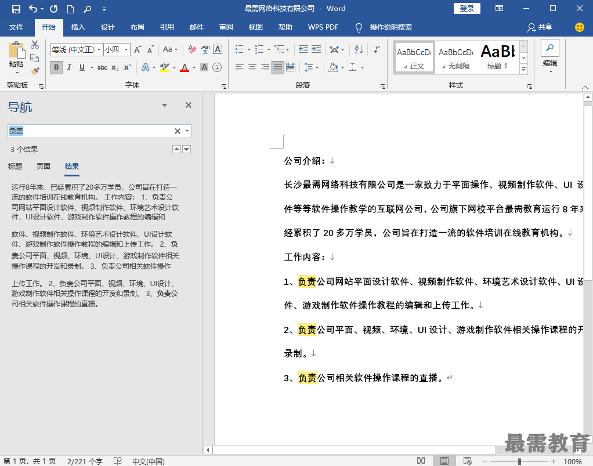Apply strikethrough formatting
The image size is (593, 466).
(x=102, y=68)
